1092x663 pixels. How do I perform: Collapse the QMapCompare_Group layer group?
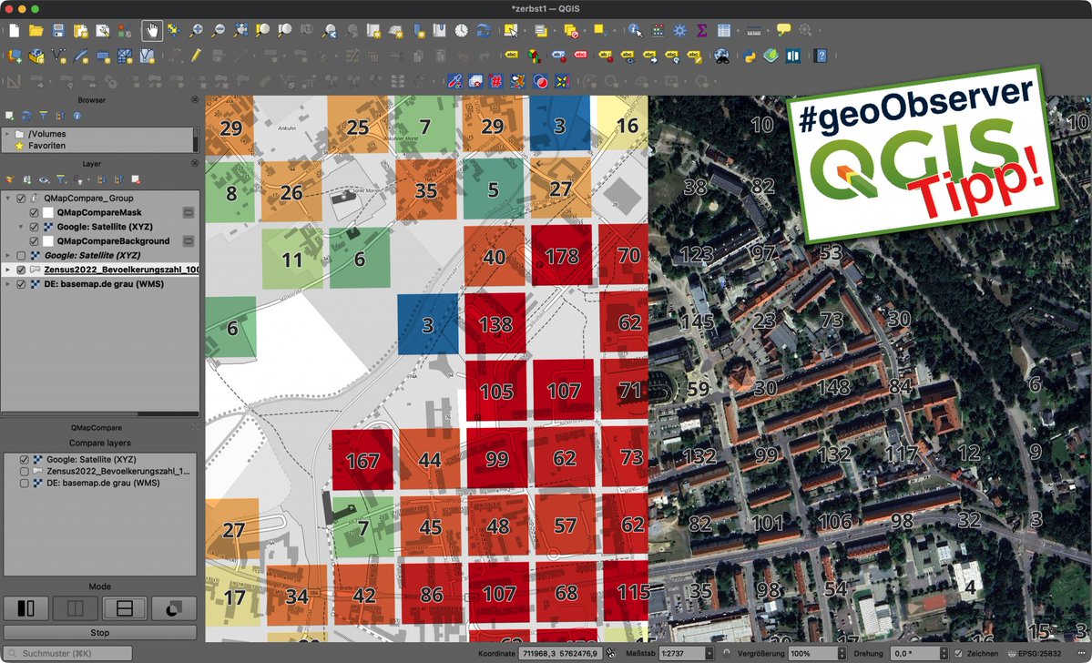pos(7,199)
